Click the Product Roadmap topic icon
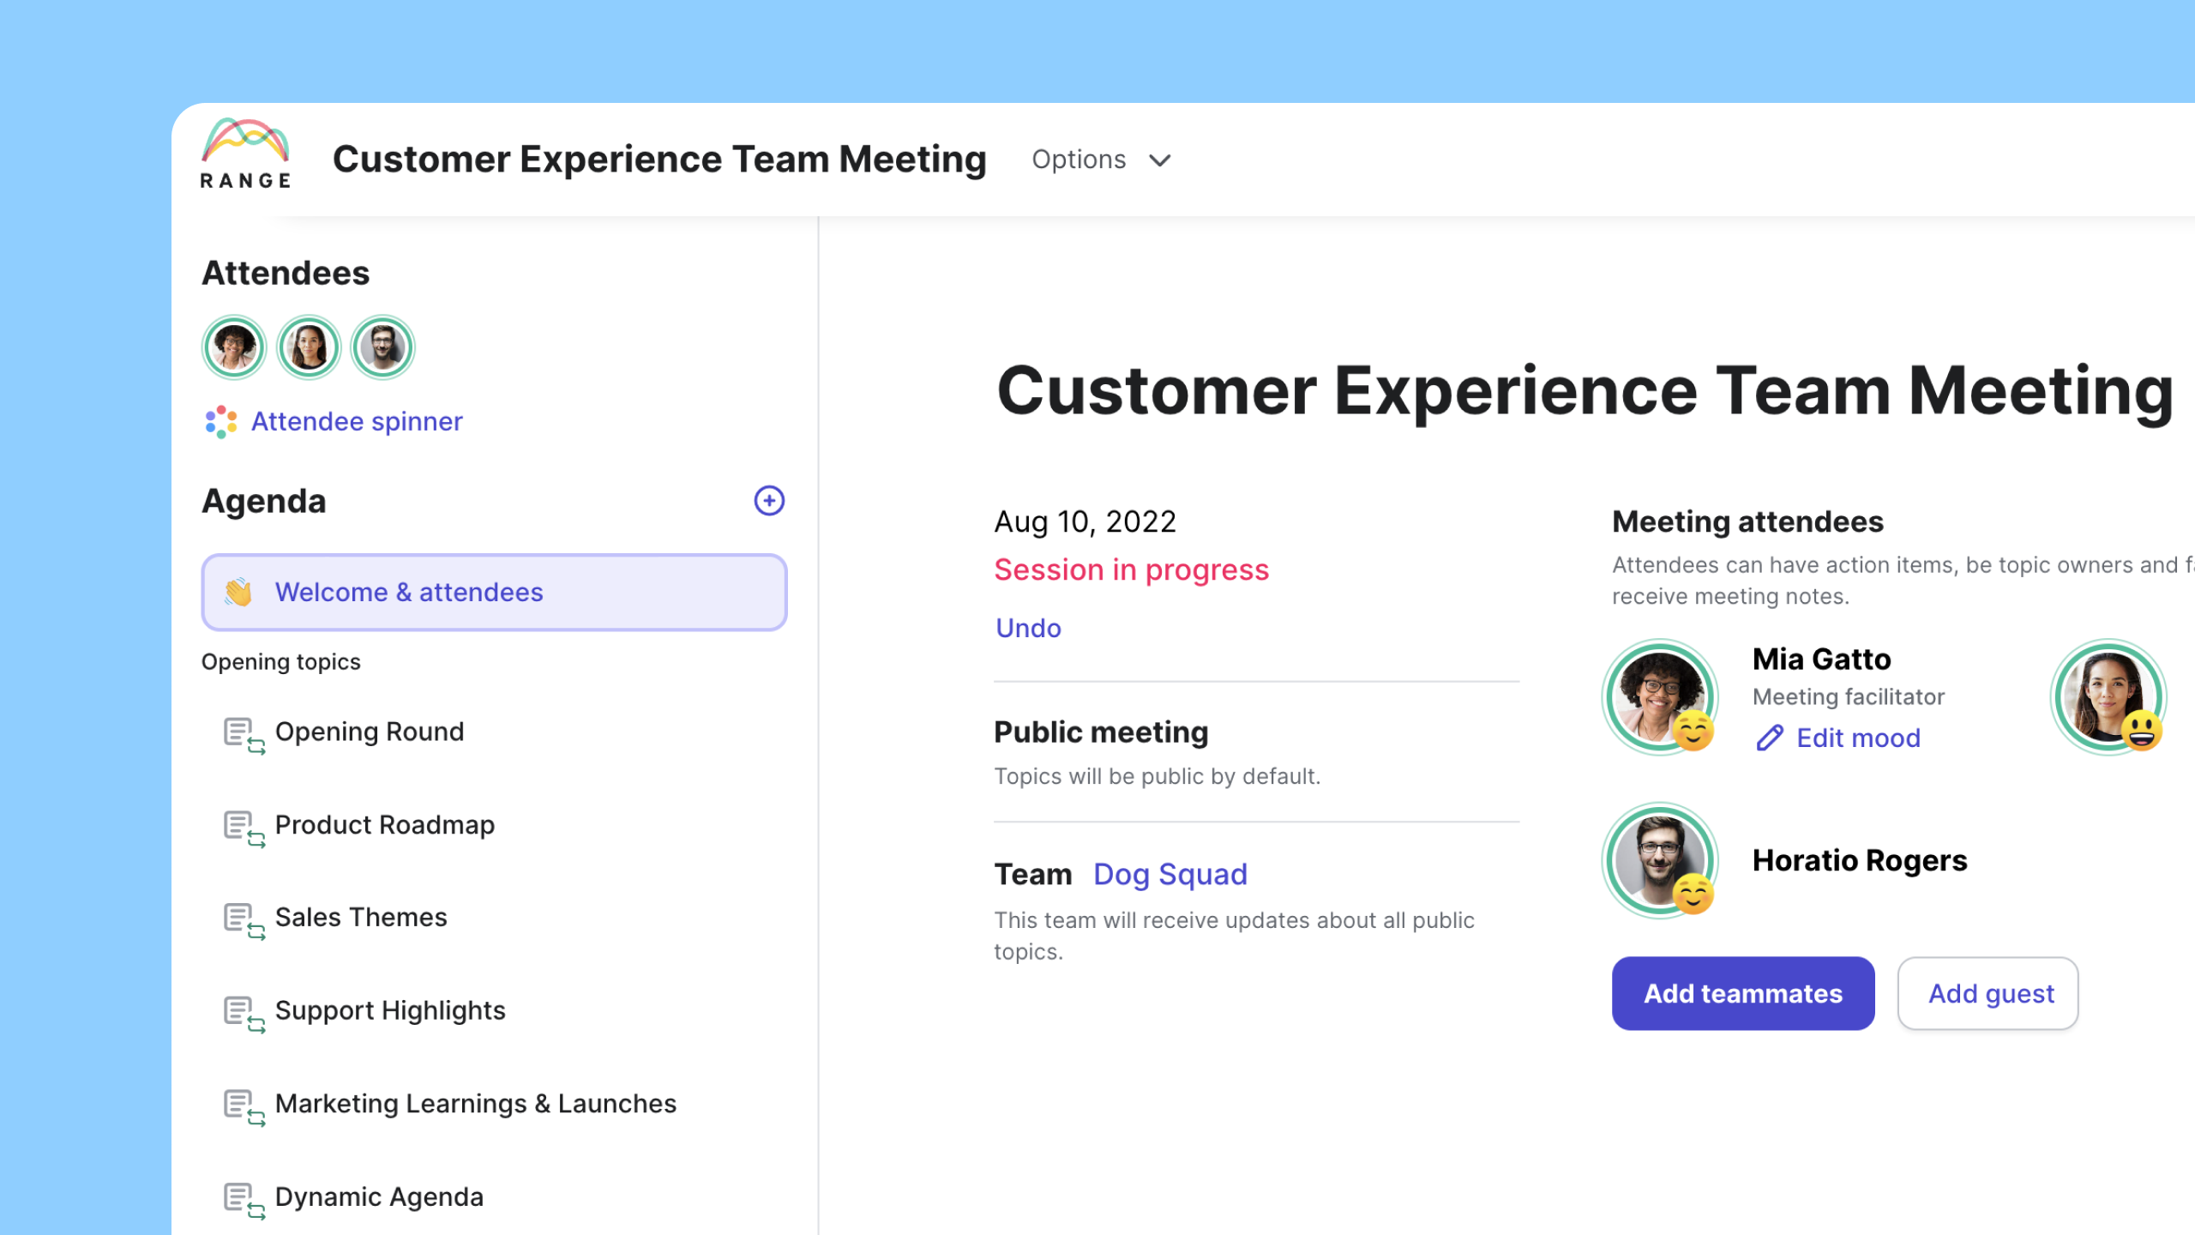Screen dimensions: 2195x1235 (244, 828)
